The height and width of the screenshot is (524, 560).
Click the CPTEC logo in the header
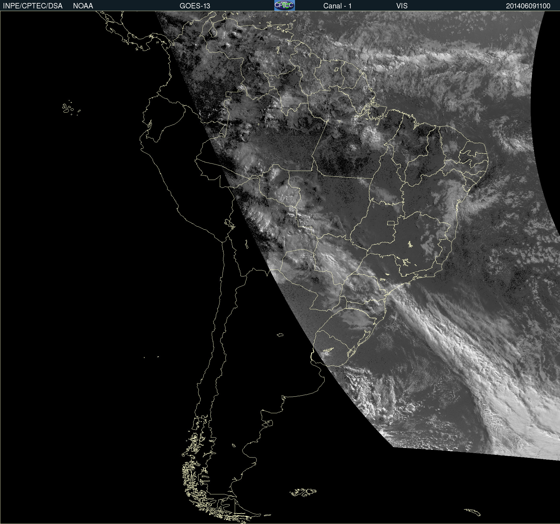coord(284,5)
